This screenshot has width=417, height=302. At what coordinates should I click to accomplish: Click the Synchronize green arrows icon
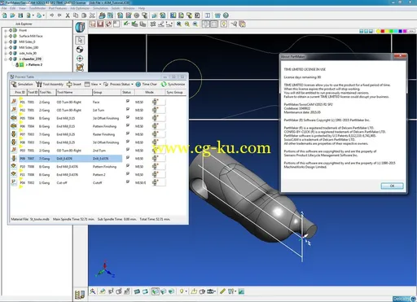click(x=164, y=85)
